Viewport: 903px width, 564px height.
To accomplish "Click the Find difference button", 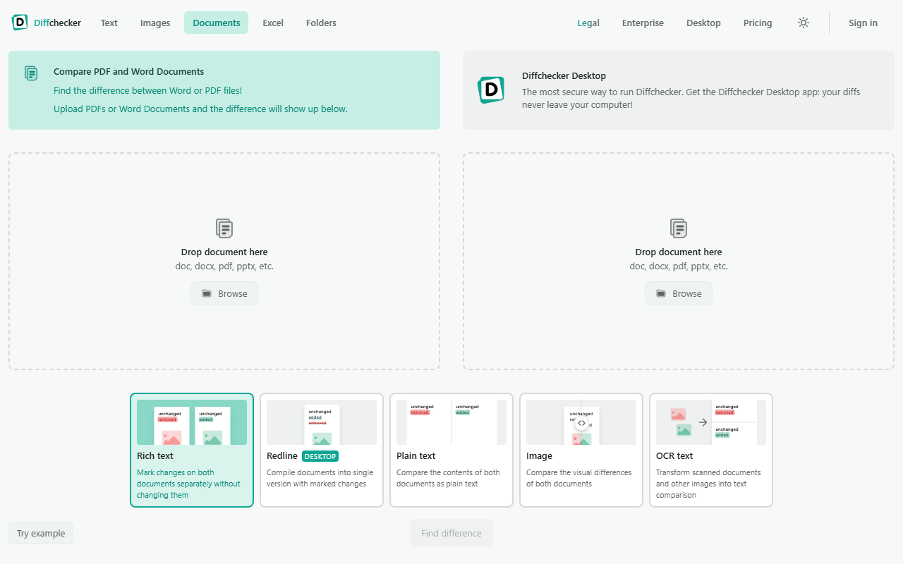I will (451, 533).
